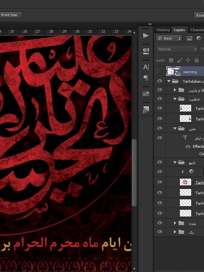The height and width of the screenshot is (272, 204).
Task: Hide the Tarhdokan group
Action: click(x=160, y=81)
